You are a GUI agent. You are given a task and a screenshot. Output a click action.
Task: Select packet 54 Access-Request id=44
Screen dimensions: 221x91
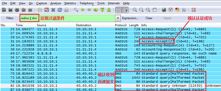click(110, 57)
